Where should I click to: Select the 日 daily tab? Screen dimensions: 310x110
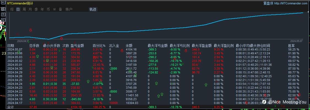[18, 9]
